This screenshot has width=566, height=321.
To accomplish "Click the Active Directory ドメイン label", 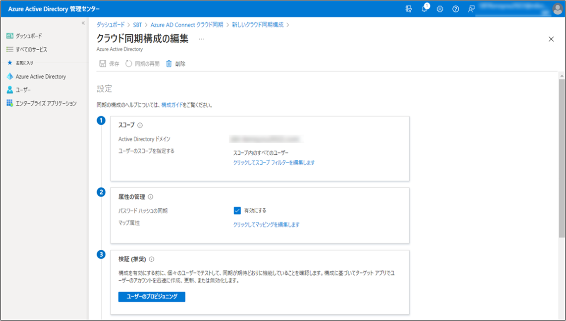I will tap(145, 139).
